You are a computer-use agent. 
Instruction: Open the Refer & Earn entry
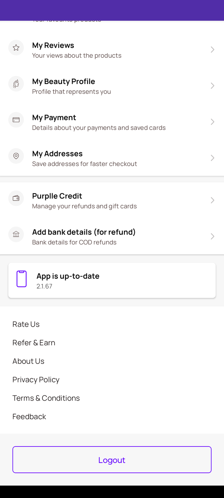34,343
